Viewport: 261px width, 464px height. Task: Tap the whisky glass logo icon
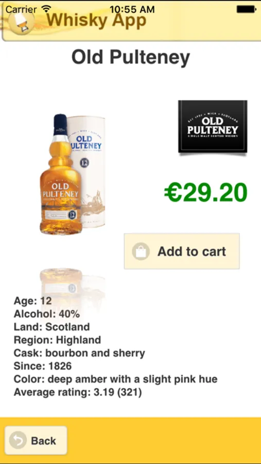[x=21, y=23]
